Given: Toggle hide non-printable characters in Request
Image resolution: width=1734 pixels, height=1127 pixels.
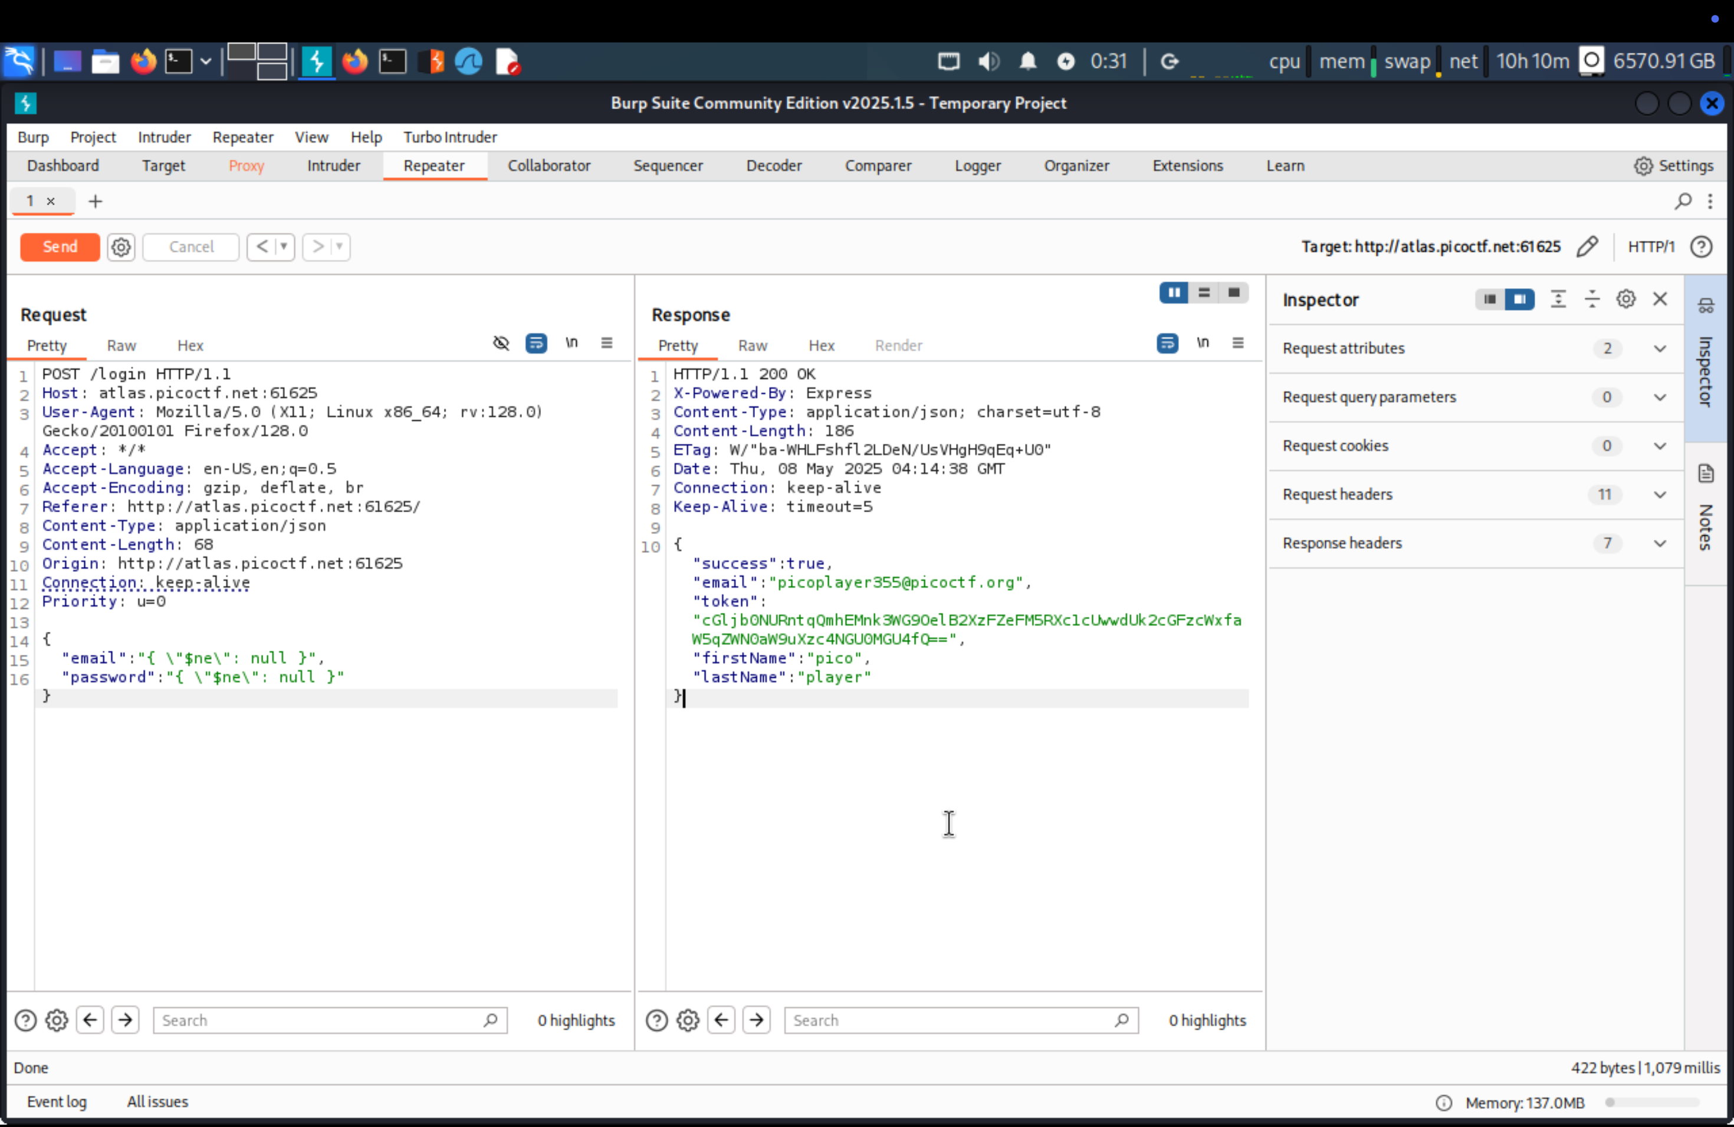Looking at the screenshot, I should [501, 343].
